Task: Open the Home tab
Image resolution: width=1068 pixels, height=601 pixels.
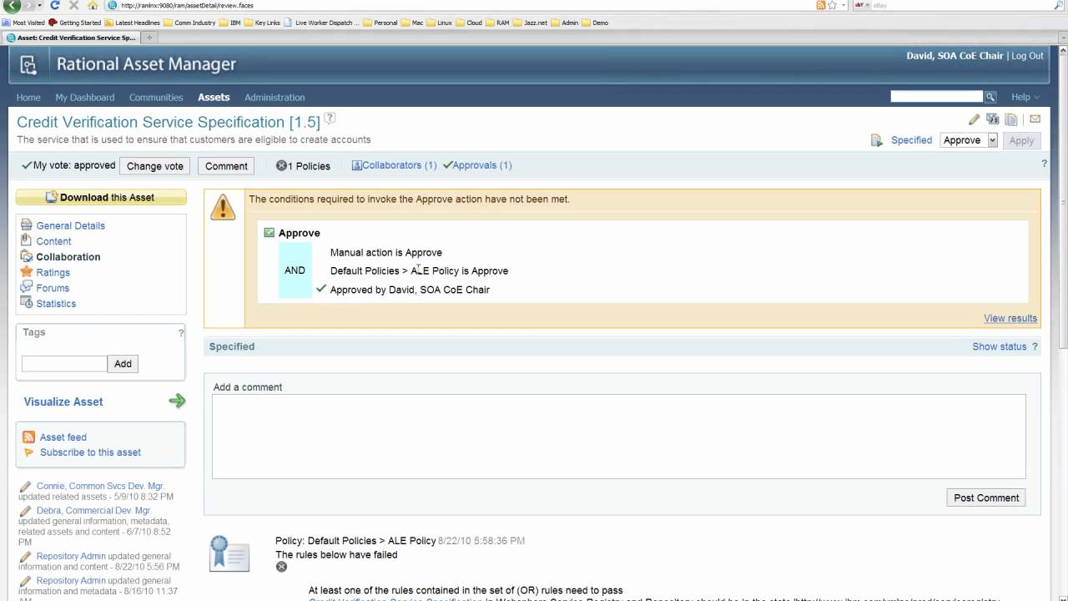Action: pyautogui.click(x=28, y=98)
